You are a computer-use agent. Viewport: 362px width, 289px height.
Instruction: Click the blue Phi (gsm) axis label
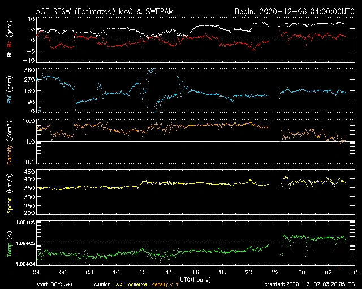click(x=10, y=90)
